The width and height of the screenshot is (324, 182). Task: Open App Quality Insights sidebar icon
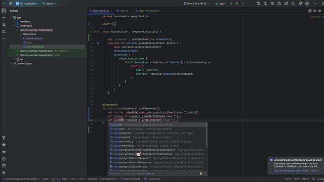[4, 145]
